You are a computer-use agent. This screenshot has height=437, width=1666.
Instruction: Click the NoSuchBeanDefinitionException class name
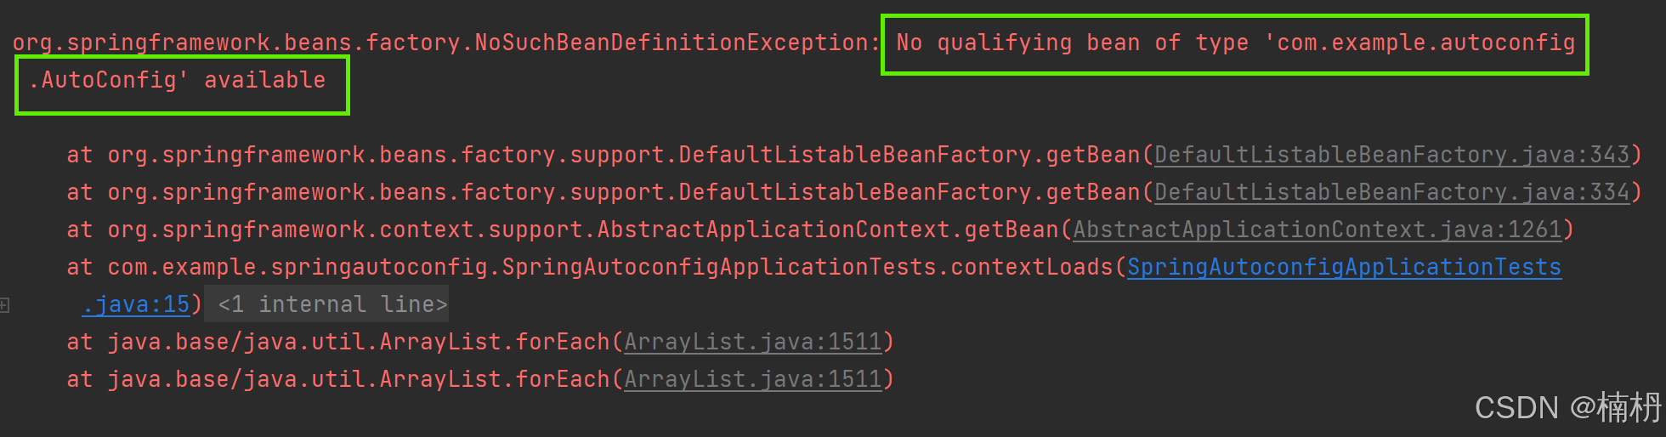pyautogui.click(x=671, y=43)
